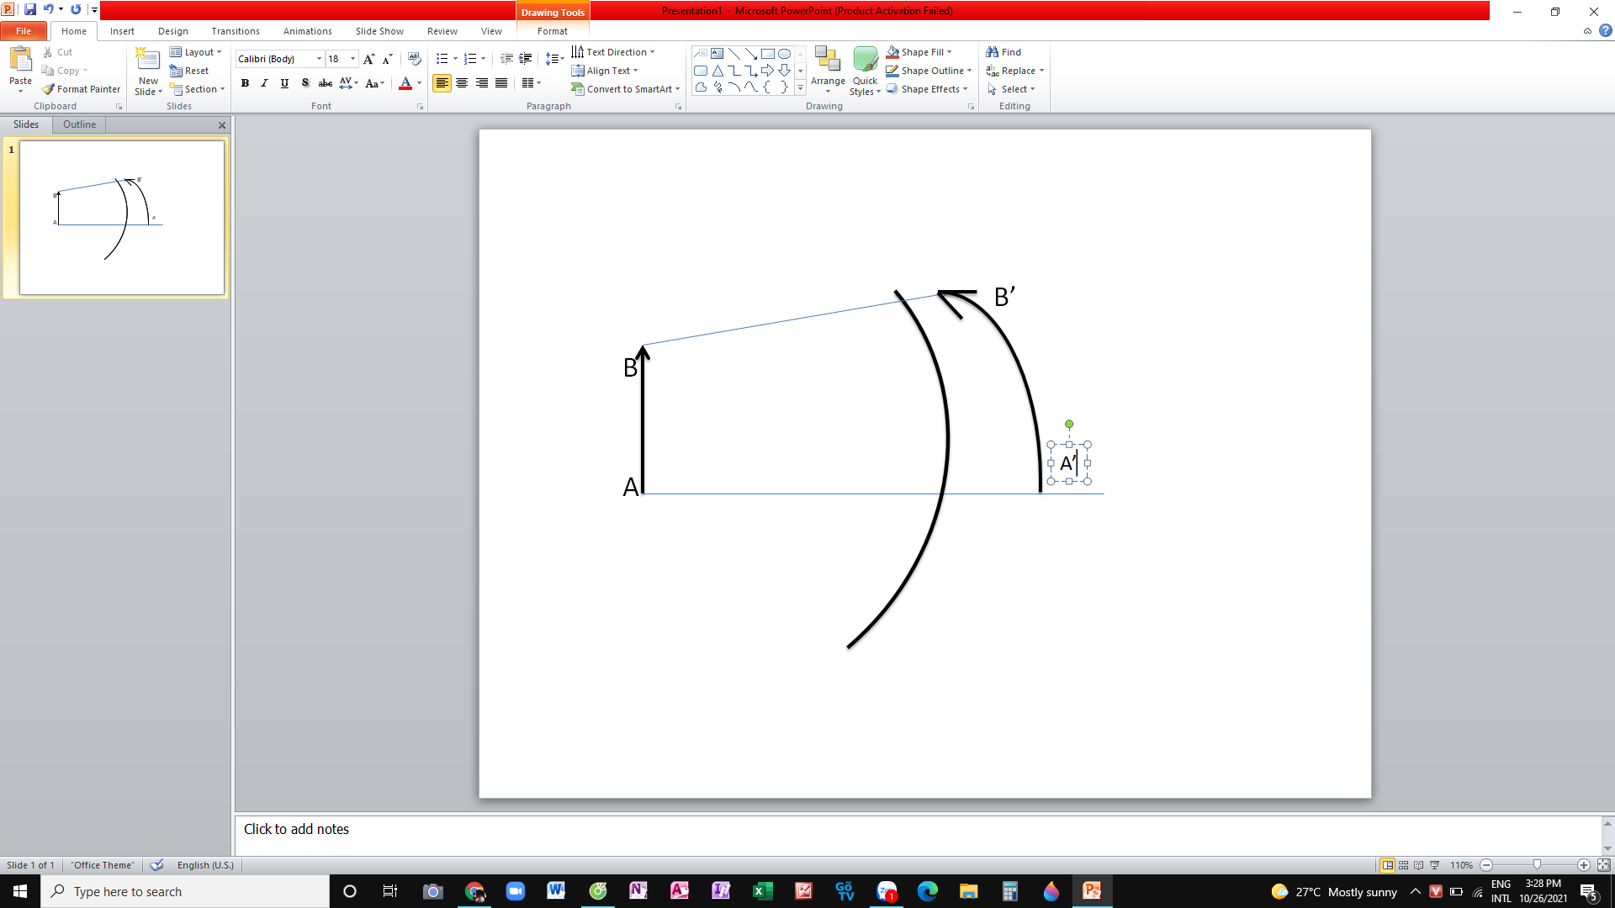Click the Find button in Editing group
The image size is (1615, 908).
[x=1005, y=51]
